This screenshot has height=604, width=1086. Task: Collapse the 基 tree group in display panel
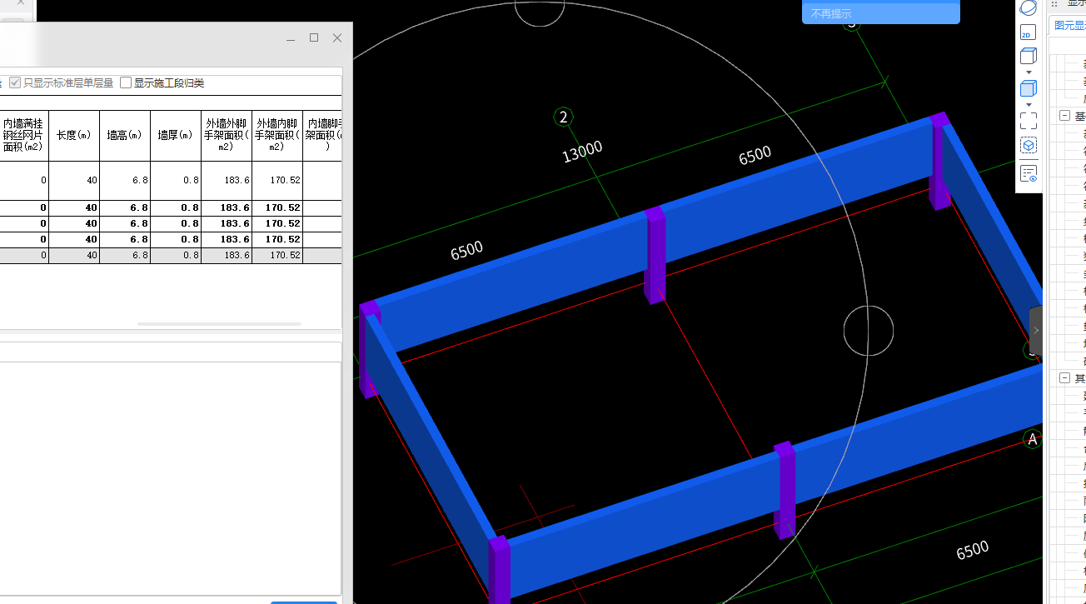[x=1064, y=116]
